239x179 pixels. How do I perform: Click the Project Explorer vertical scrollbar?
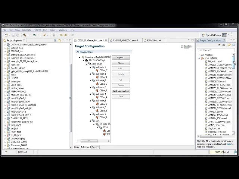(70, 97)
